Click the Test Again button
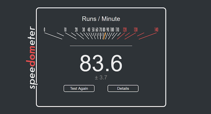 pos(79,88)
